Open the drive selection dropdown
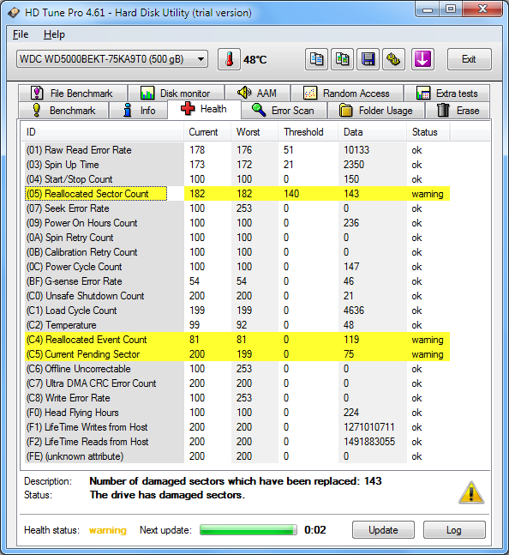The height and width of the screenshot is (555, 509). tap(112, 59)
